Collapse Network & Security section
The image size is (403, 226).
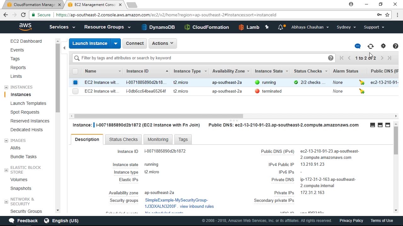coord(6,202)
